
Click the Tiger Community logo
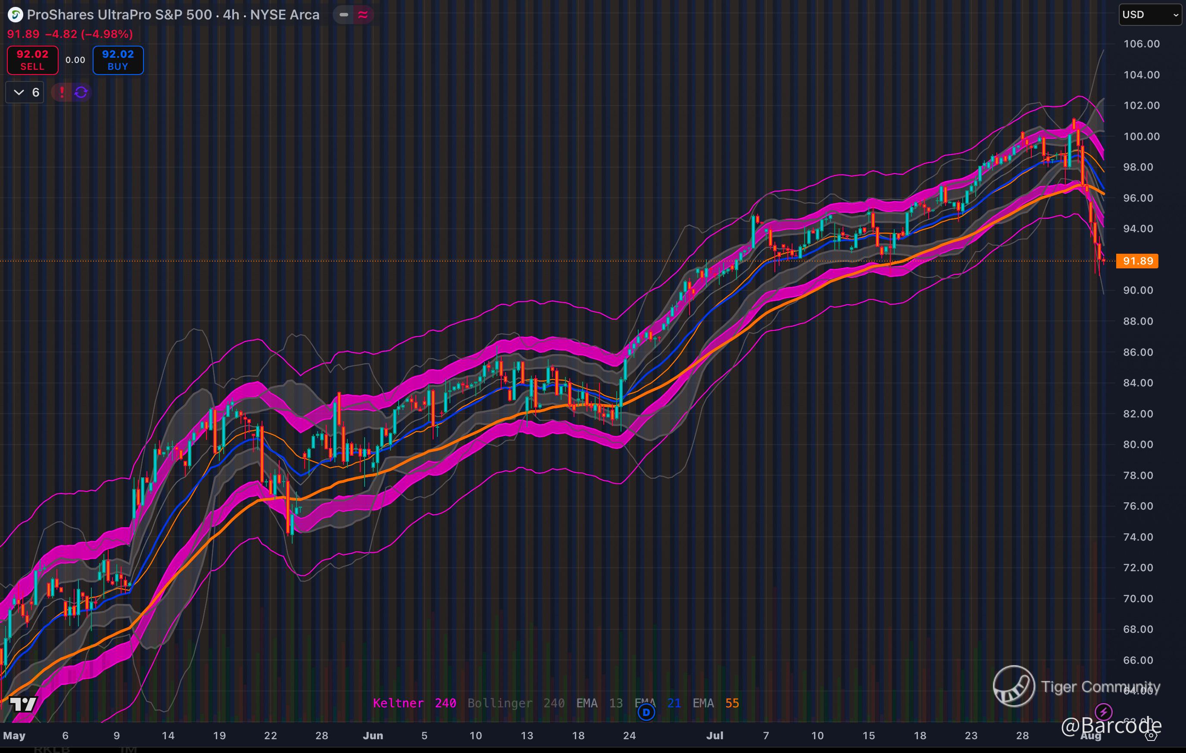coord(1014,686)
